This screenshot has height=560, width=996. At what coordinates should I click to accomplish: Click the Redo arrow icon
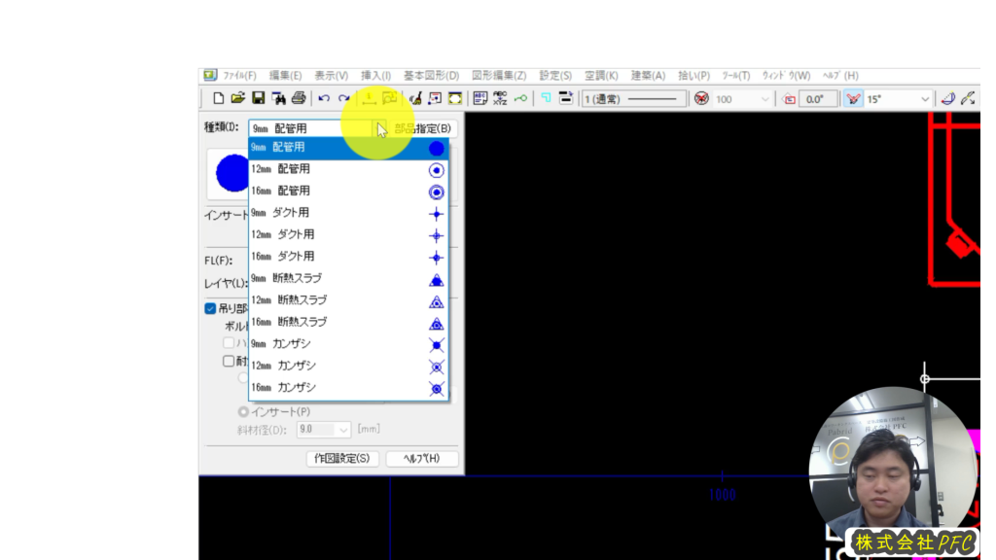pyautogui.click(x=343, y=98)
